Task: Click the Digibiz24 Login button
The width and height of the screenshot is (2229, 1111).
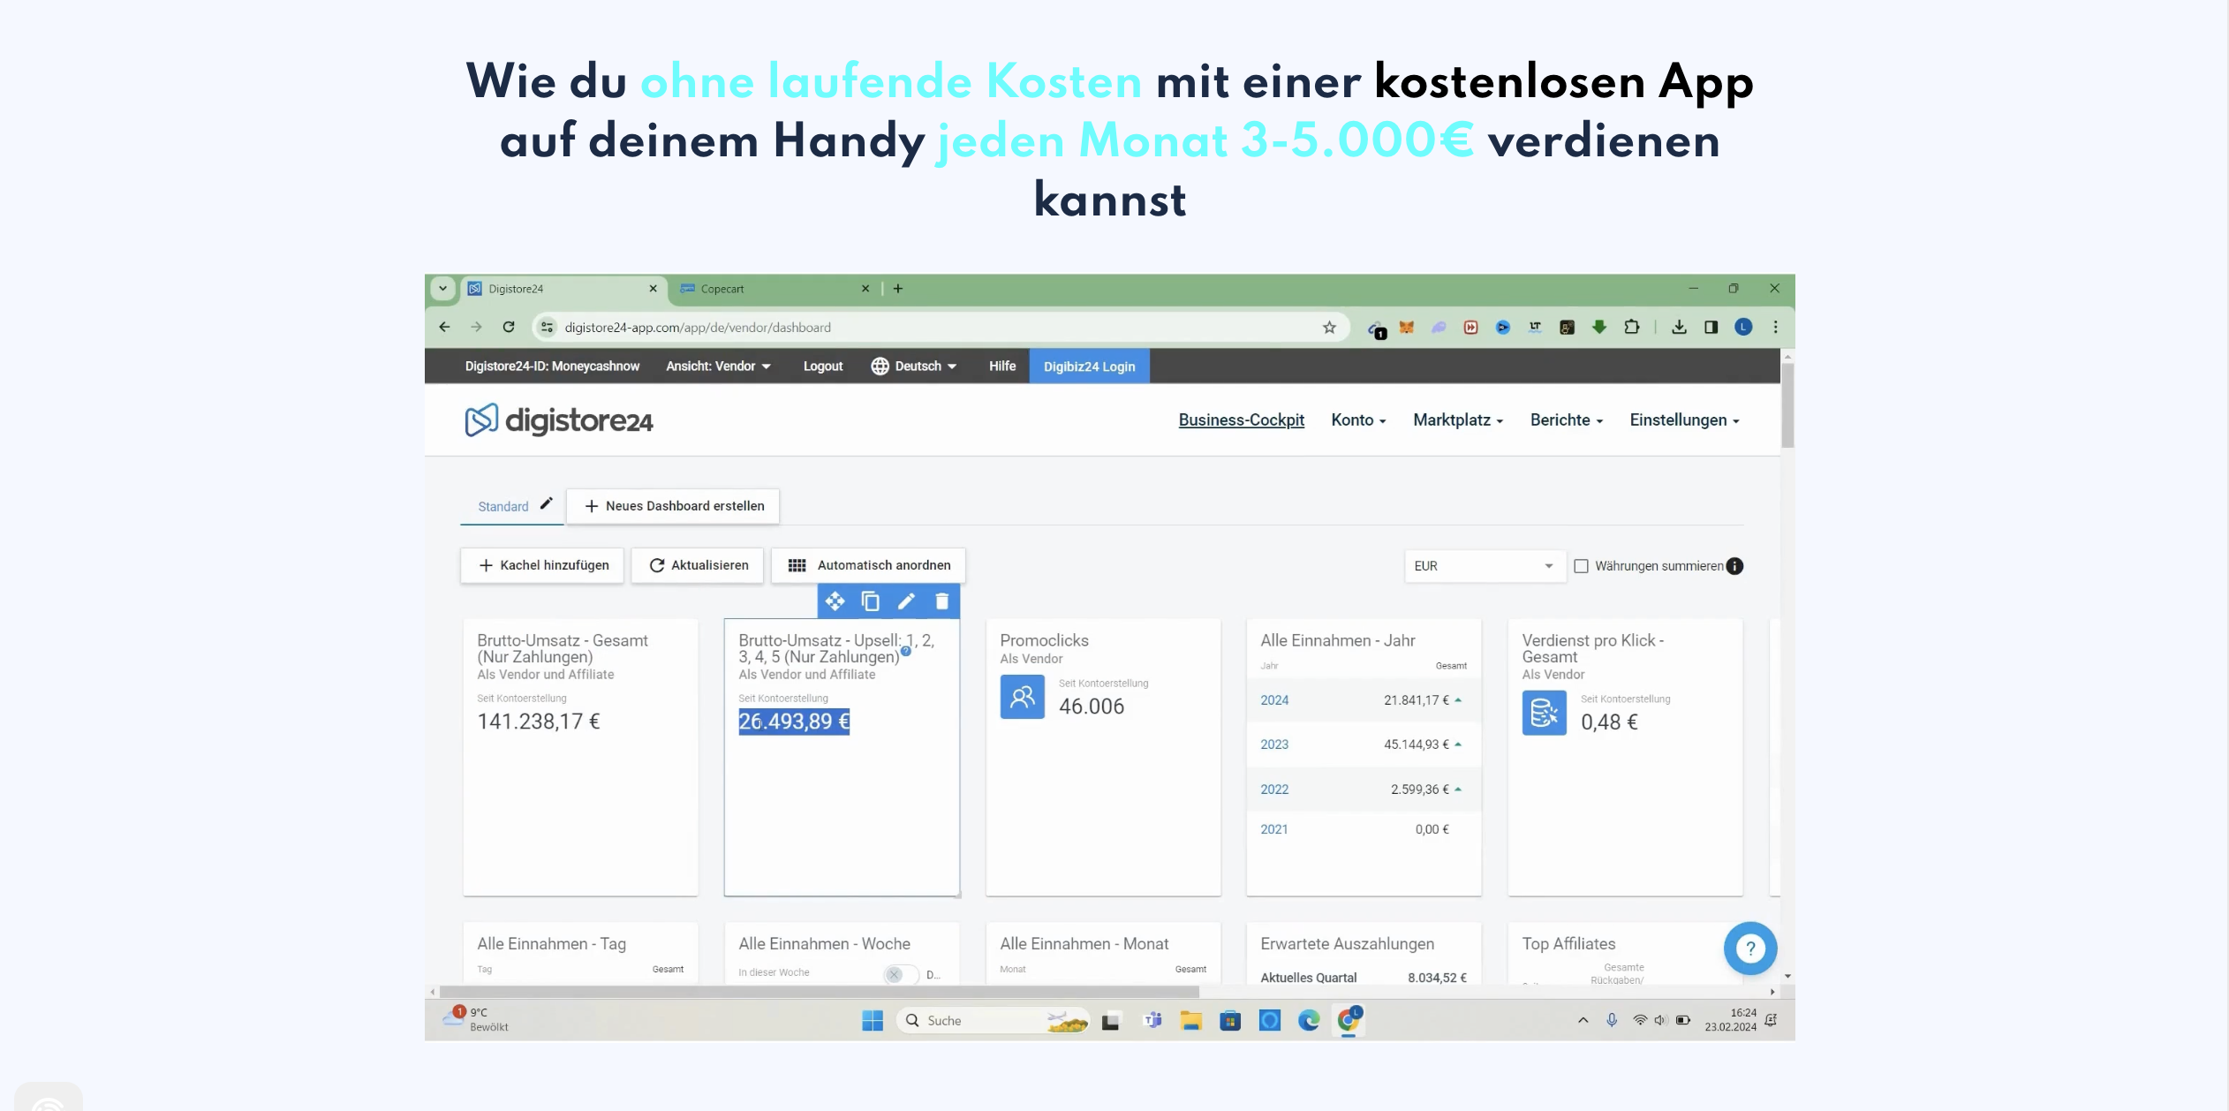Action: click(x=1089, y=367)
